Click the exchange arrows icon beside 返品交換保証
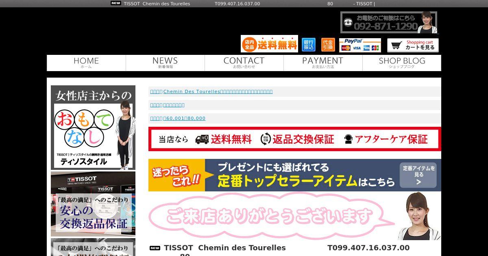Viewport: 488px width, 256px height. pos(266,139)
